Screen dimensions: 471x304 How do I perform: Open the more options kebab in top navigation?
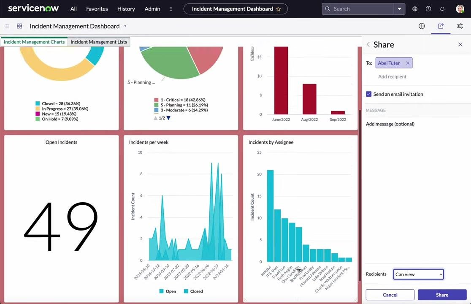(x=171, y=9)
